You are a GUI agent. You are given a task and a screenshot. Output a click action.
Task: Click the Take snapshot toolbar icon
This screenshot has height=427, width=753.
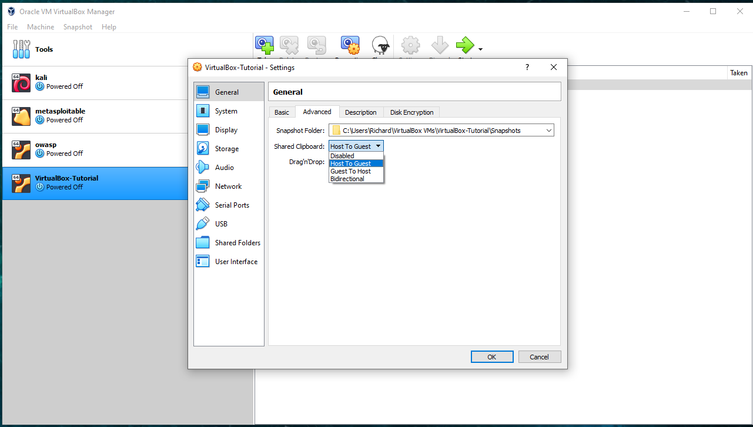pyautogui.click(x=264, y=45)
